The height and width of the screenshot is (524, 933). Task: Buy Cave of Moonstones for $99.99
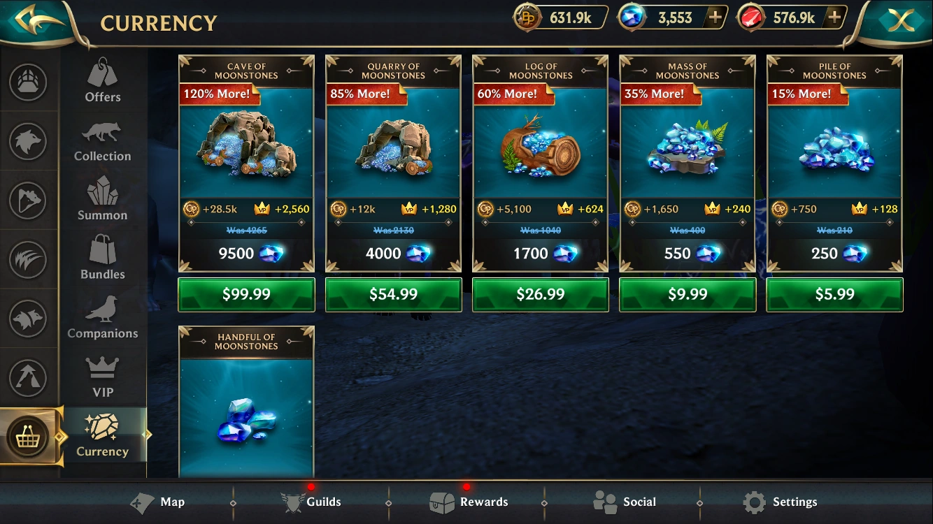coord(246,294)
